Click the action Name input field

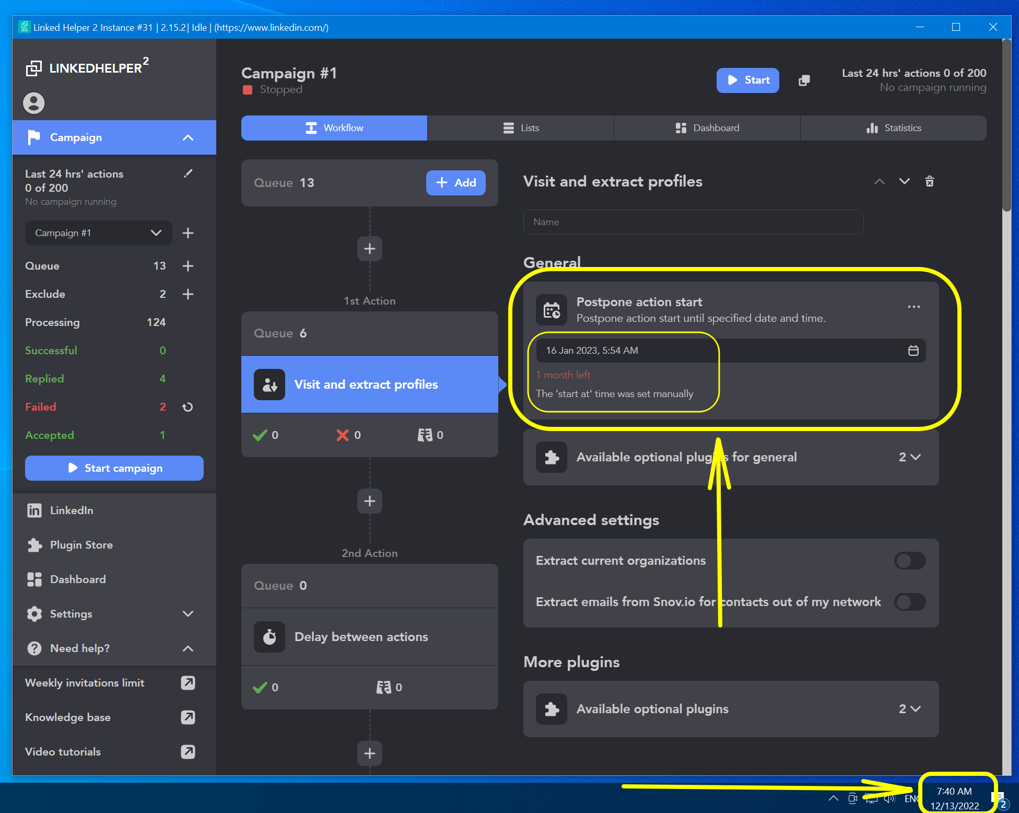coord(693,222)
